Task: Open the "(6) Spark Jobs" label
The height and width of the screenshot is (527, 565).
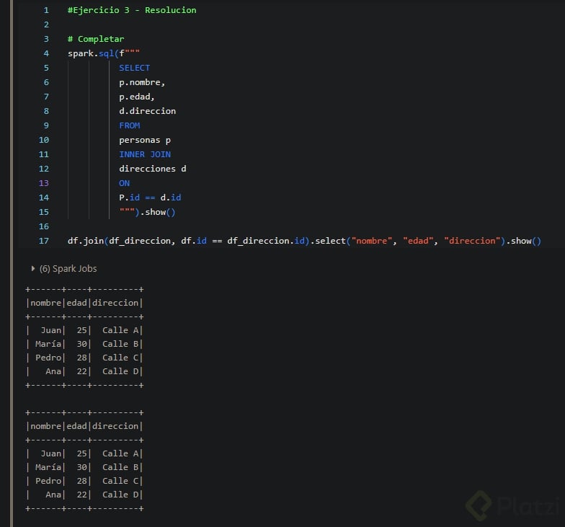Action: click(68, 269)
